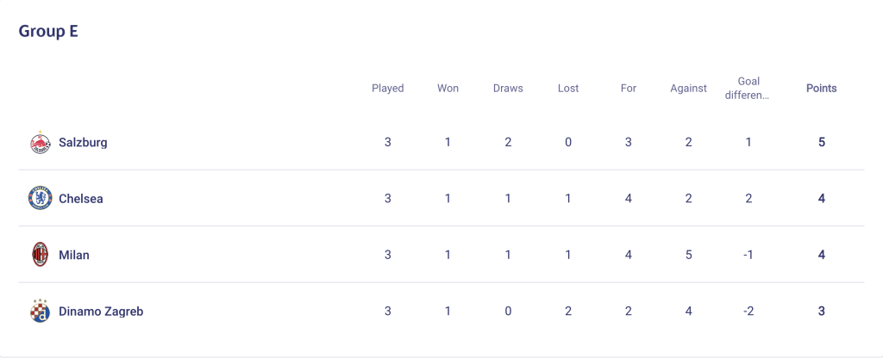The width and height of the screenshot is (883, 358).
Task: Open the Chelsea team link
Action: click(x=81, y=199)
